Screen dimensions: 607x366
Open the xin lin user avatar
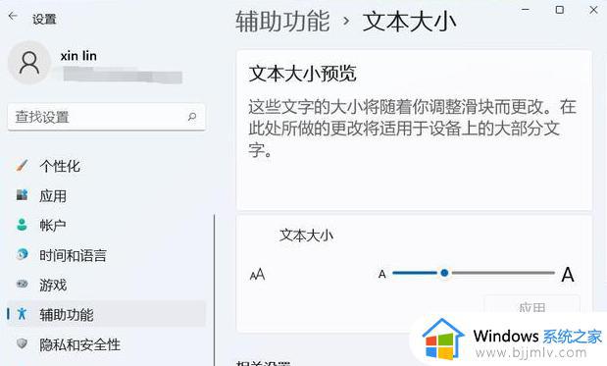(29, 63)
